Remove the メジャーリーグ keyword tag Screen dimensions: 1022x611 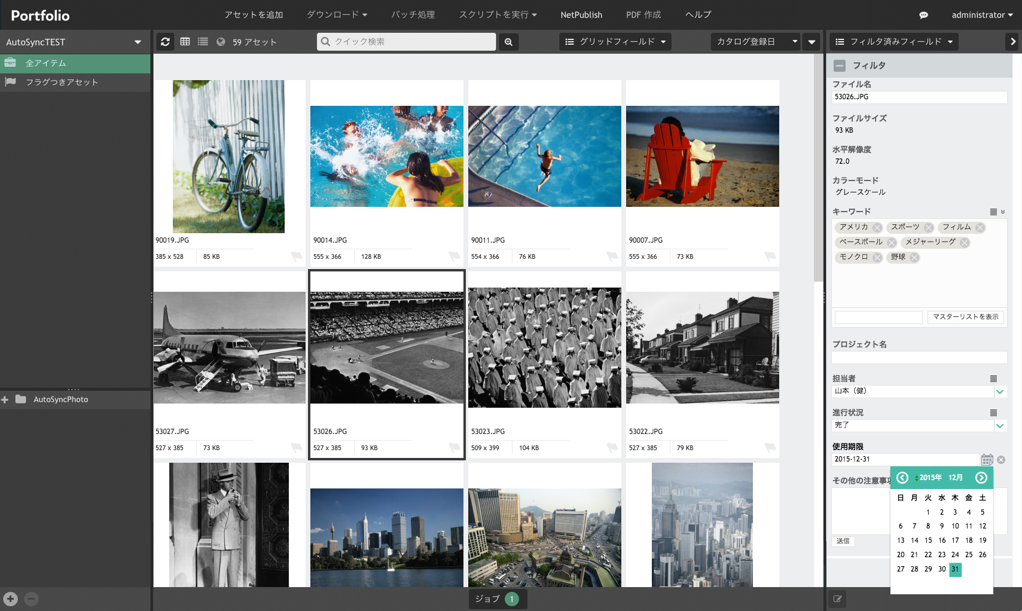[x=964, y=243]
